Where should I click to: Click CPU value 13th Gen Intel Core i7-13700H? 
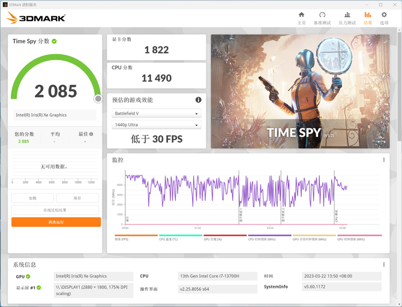[217, 276]
